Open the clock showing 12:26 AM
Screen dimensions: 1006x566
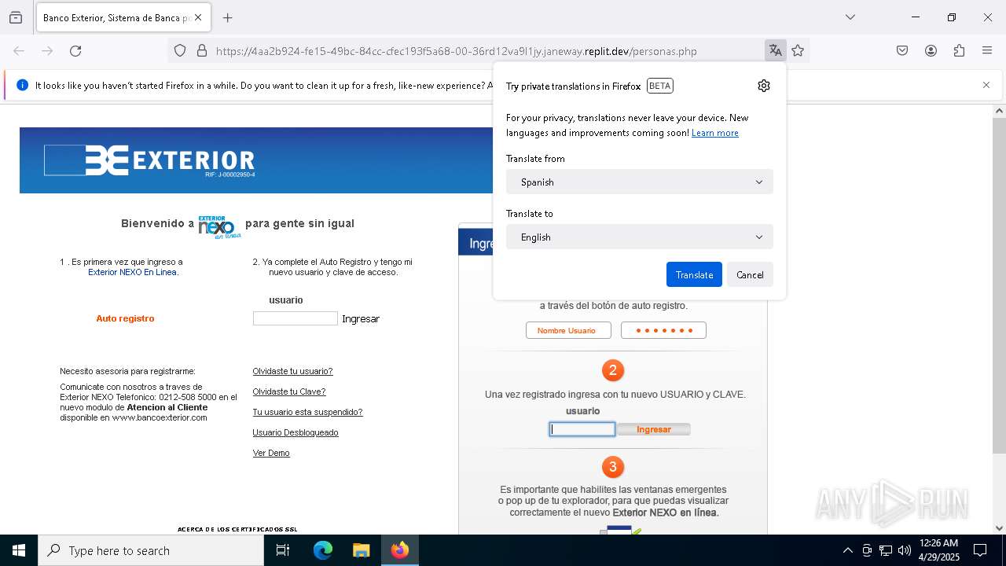coord(938,550)
